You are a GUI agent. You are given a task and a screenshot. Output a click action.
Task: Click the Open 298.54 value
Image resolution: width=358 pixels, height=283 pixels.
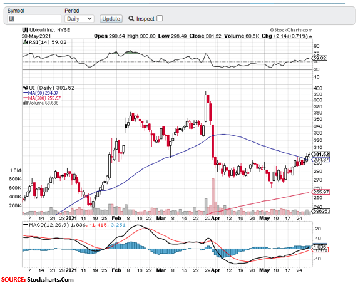pos(110,36)
